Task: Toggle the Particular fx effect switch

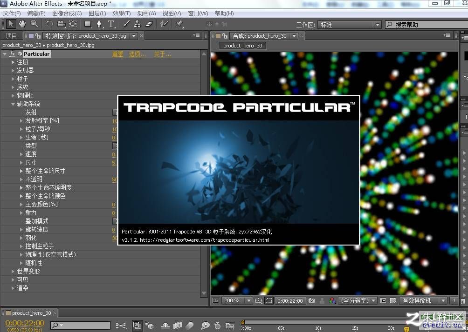Action: click(12, 54)
